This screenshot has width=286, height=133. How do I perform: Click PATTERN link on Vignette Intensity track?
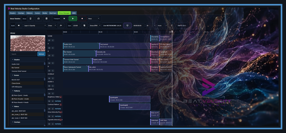click(x=58, y=124)
